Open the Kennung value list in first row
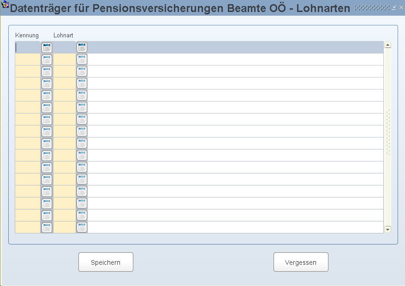405x286 pixels. pyautogui.click(x=47, y=47)
